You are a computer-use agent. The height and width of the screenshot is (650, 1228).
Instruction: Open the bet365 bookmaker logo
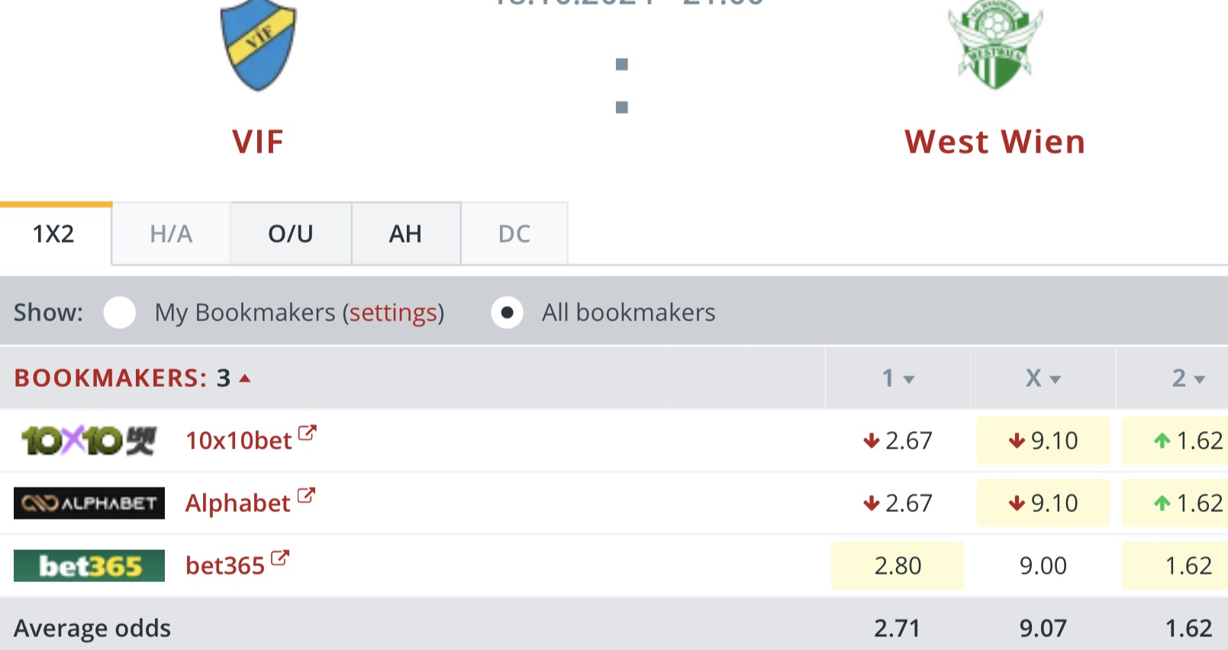(89, 566)
